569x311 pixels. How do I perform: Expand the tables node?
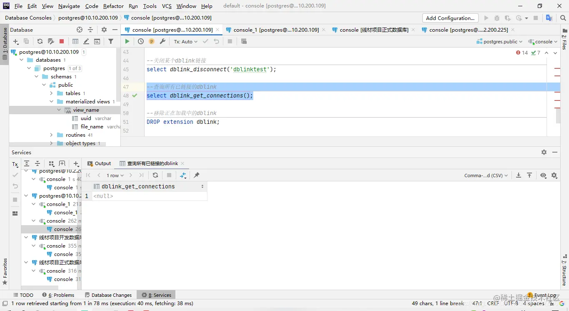(x=51, y=93)
